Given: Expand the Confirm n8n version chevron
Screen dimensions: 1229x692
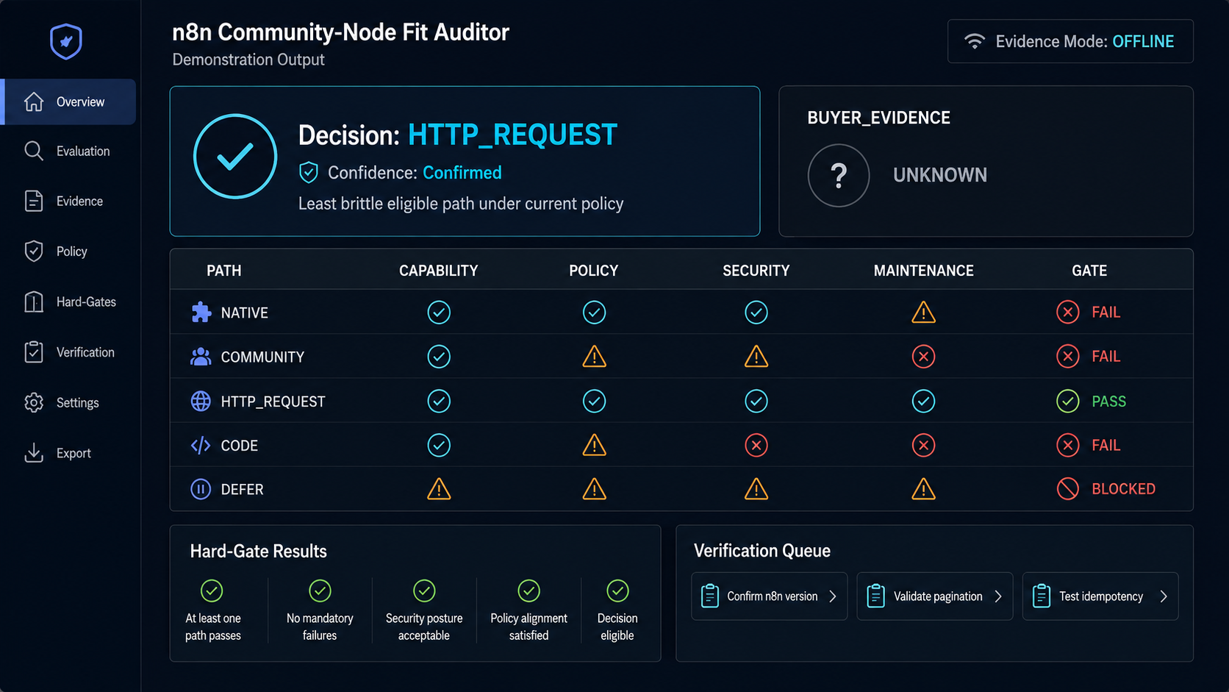Looking at the screenshot, I should [833, 596].
